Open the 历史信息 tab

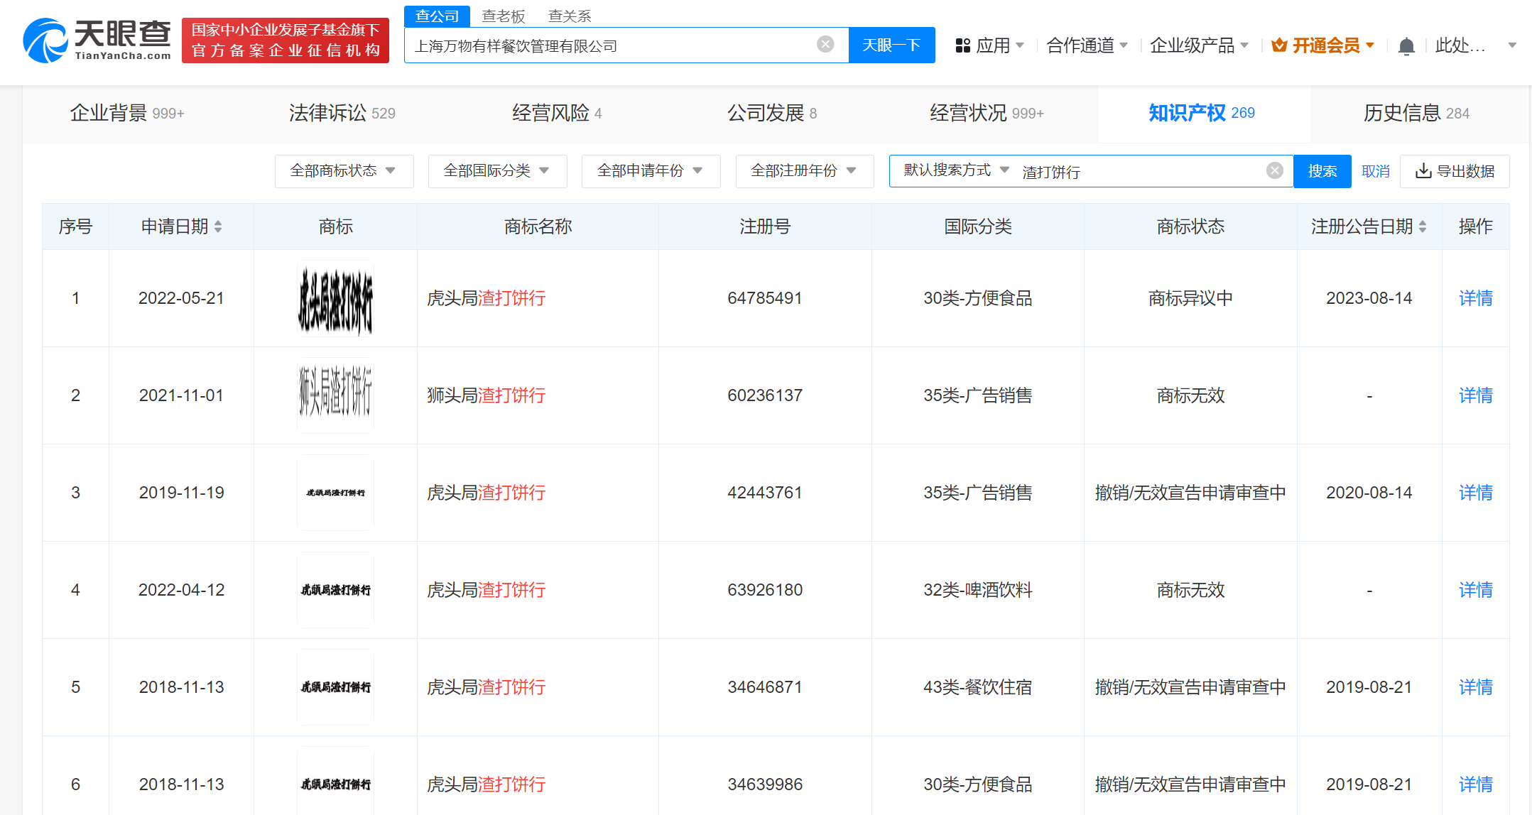click(x=1416, y=113)
